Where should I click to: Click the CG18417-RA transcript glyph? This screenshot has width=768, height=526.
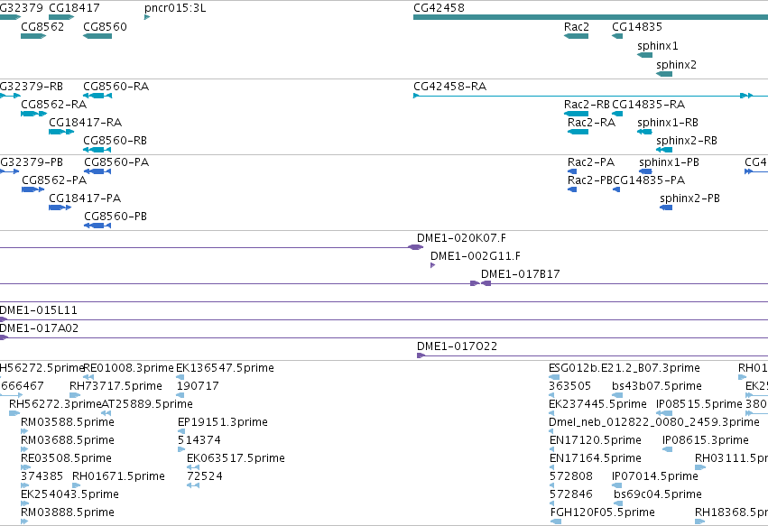pos(61,132)
